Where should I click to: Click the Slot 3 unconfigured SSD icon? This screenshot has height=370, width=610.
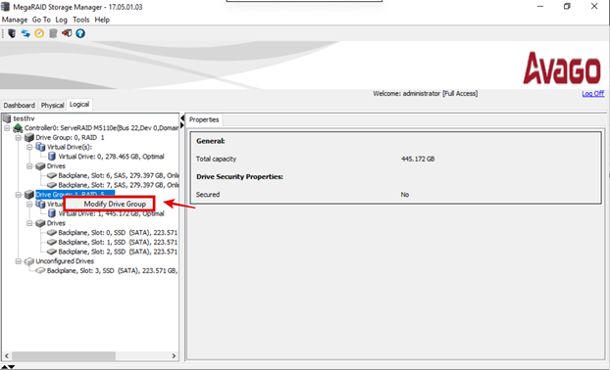(40, 270)
